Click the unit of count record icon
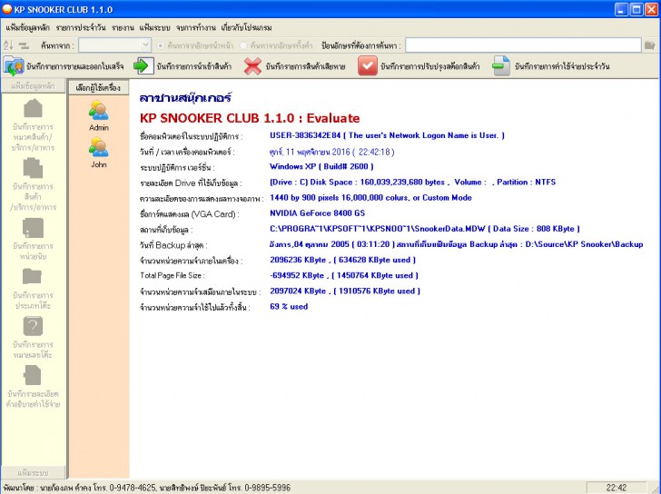Image resolution: width=661 pixels, height=494 pixels. pos(33,228)
